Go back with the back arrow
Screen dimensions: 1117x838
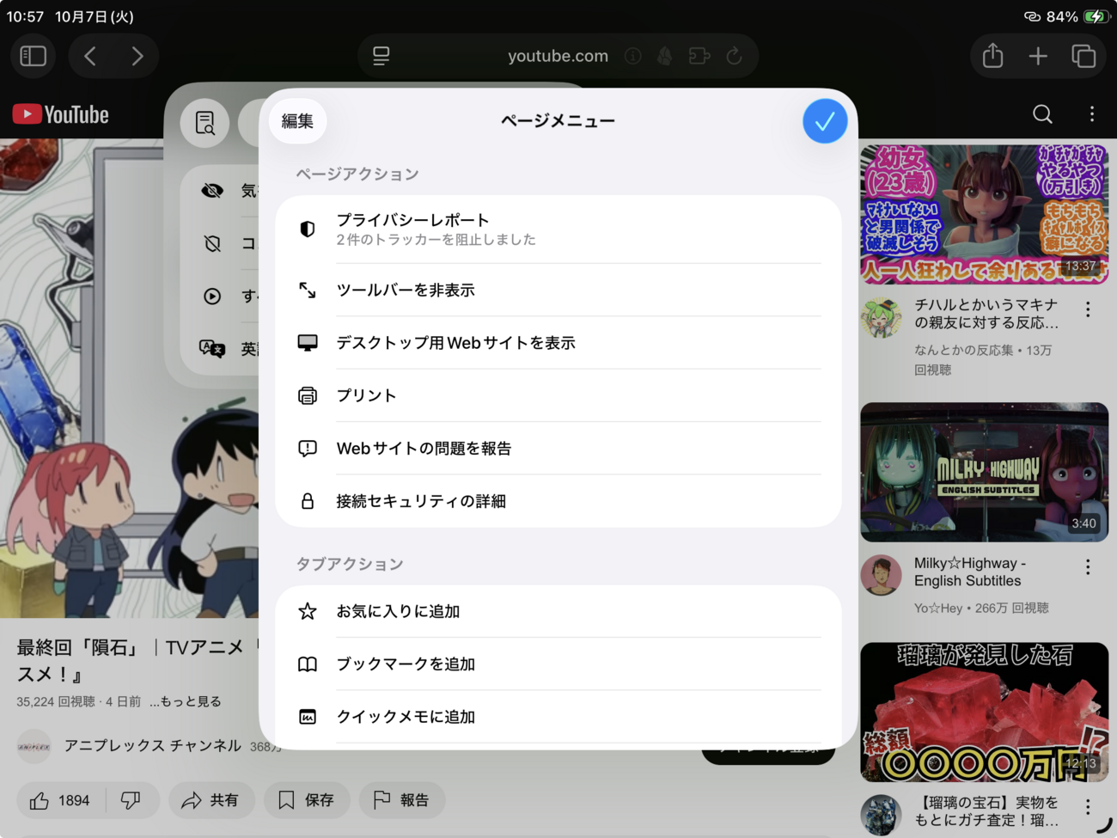click(x=90, y=56)
